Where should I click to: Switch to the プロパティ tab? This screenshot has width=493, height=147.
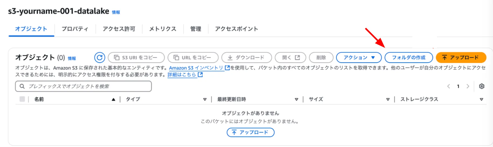[75, 29]
